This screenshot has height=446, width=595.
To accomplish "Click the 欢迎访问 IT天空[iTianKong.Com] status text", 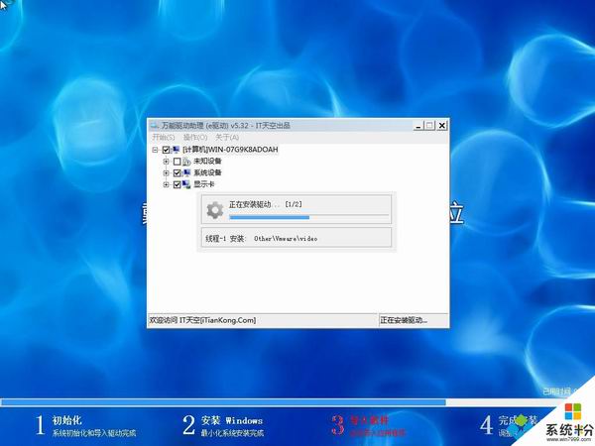I will point(202,320).
